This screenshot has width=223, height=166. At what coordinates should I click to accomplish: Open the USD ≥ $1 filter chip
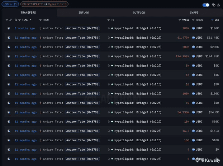pyautogui.click(x=11, y=4)
